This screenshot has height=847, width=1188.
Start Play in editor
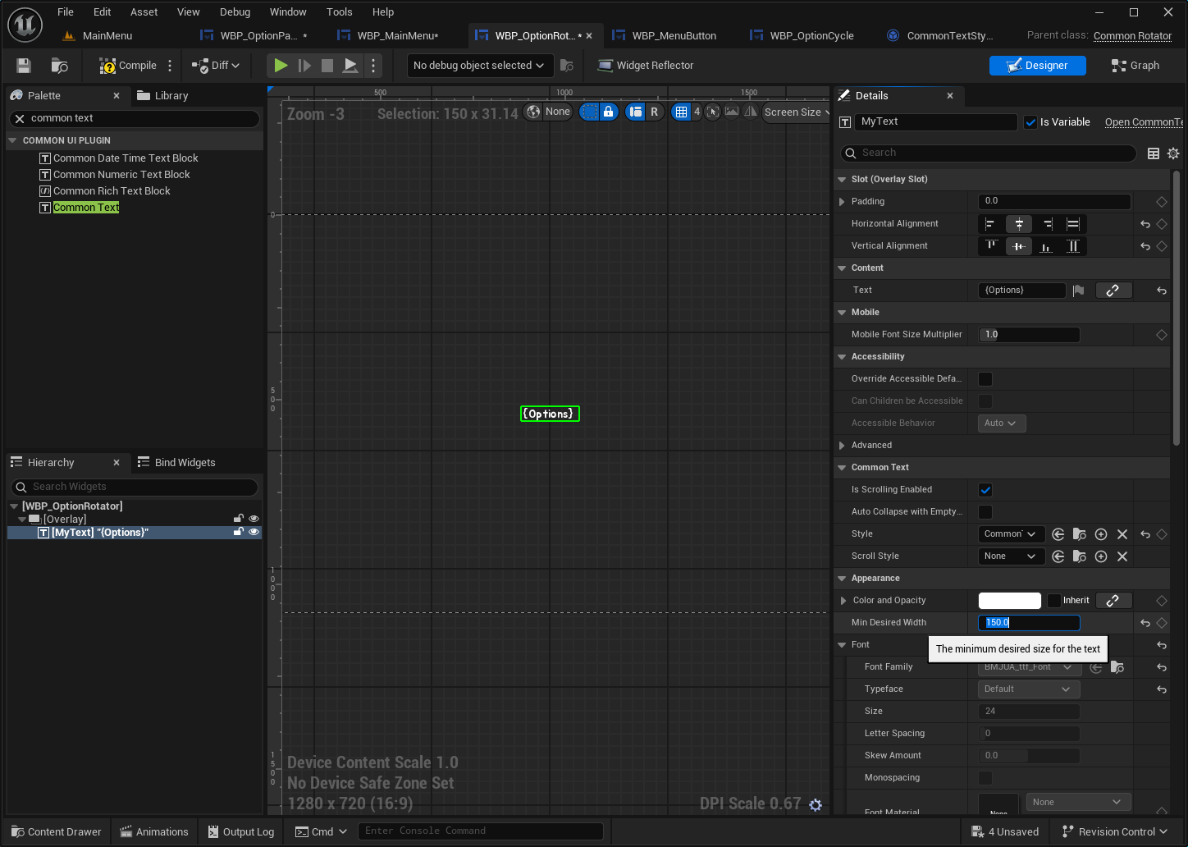pyautogui.click(x=281, y=66)
